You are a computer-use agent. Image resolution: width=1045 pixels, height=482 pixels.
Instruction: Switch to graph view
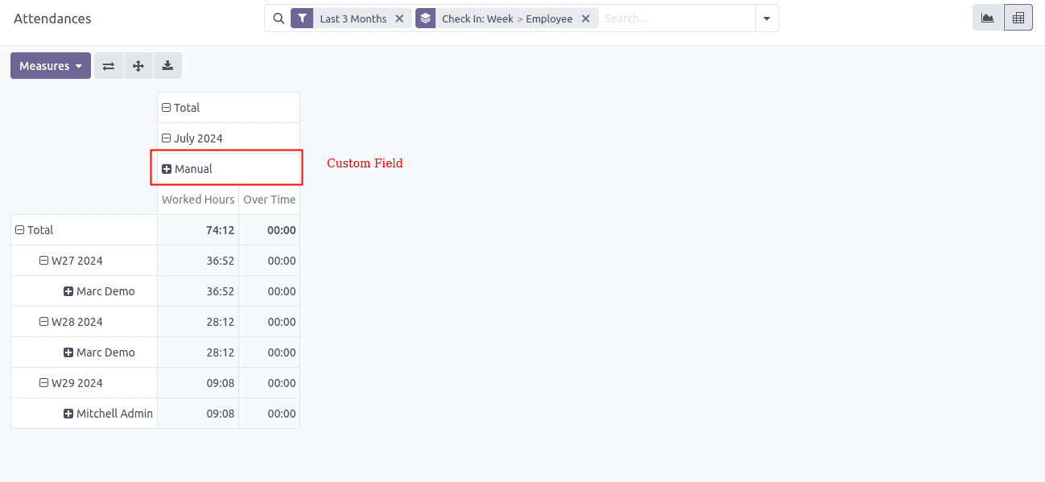point(988,18)
